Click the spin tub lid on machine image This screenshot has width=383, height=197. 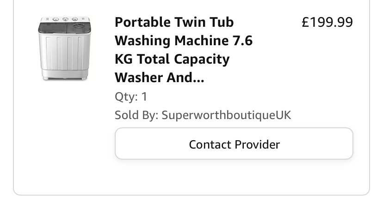click(79, 27)
